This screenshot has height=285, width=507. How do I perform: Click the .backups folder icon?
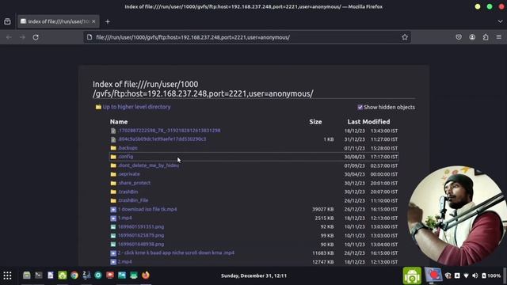(113, 148)
